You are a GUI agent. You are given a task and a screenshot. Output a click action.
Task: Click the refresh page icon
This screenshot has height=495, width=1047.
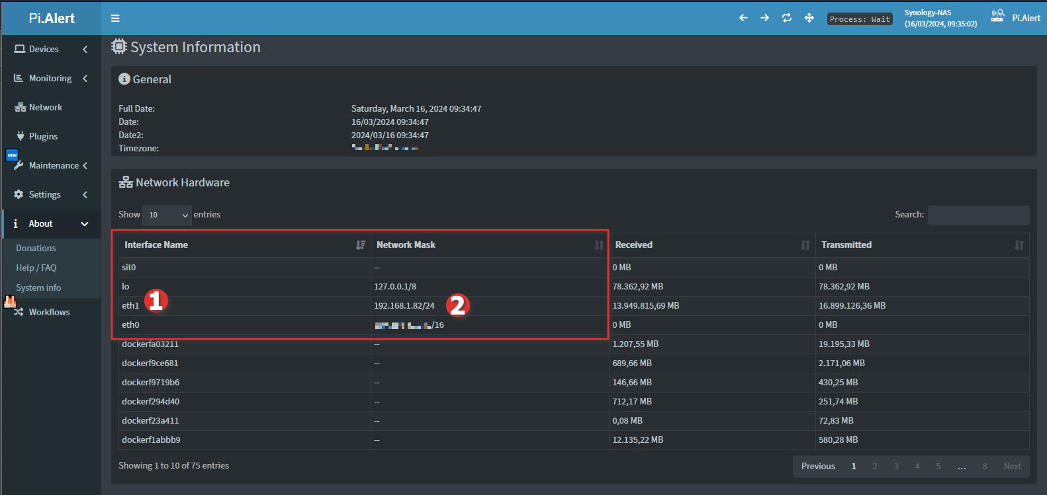786,18
